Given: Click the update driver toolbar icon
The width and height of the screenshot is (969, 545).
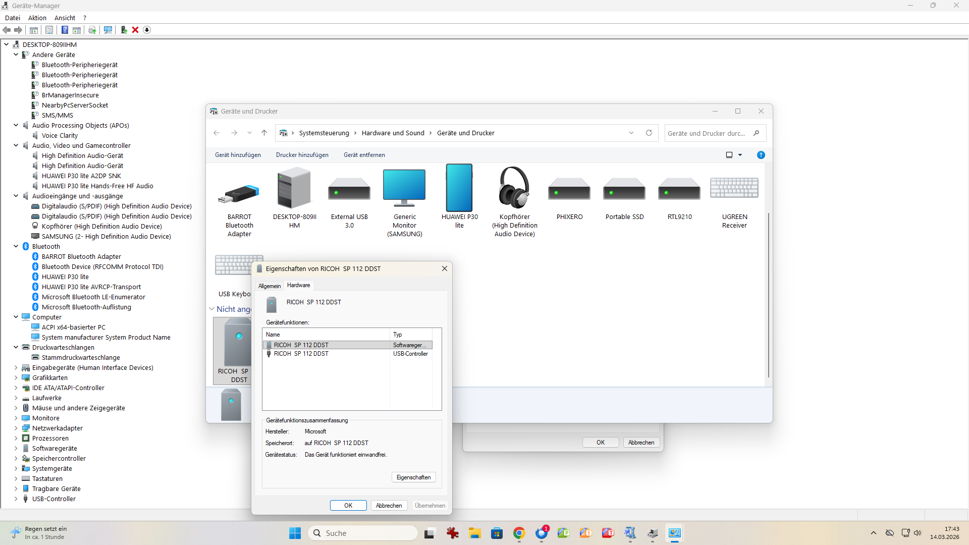Looking at the screenshot, I should click(124, 30).
